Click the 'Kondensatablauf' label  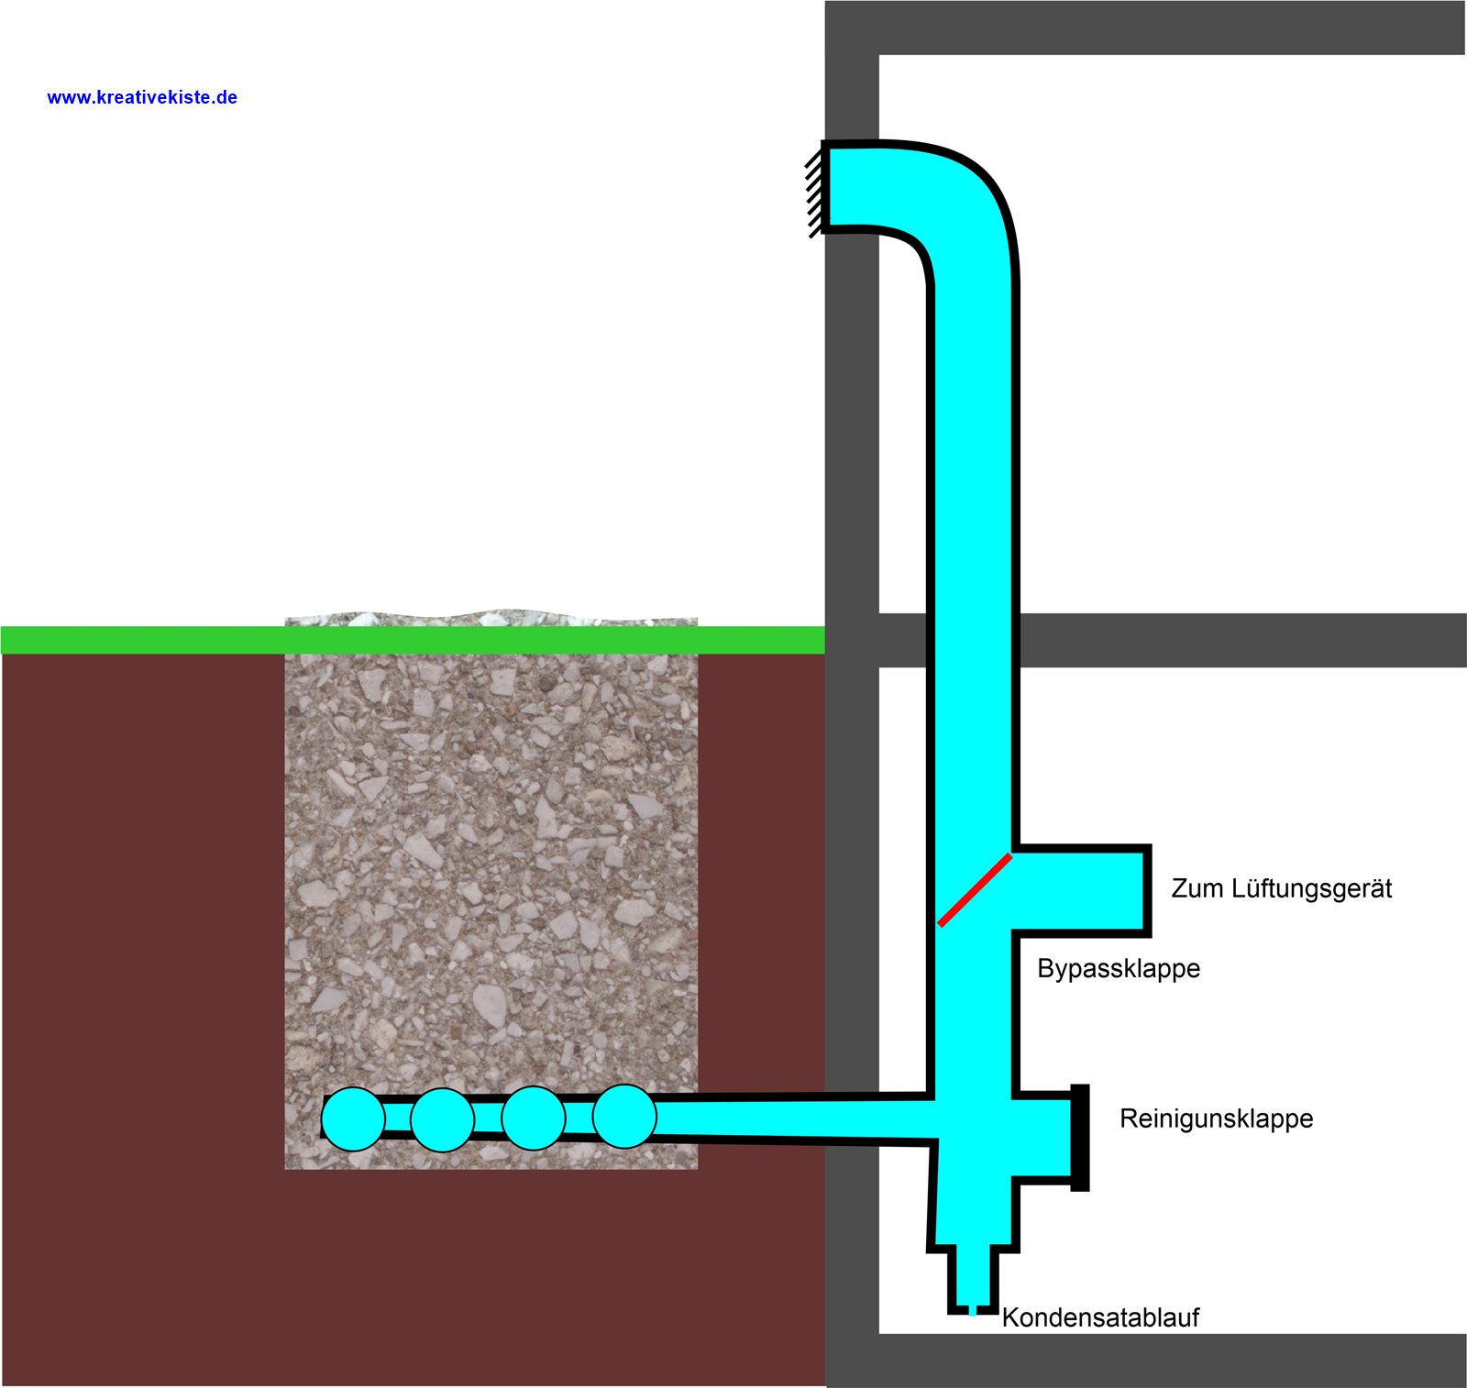coord(1100,1317)
